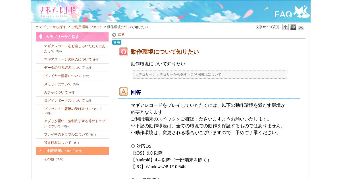Click the 【iOS】9.0 以降 line
The height and width of the screenshot is (179, 341).
pos(147,153)
